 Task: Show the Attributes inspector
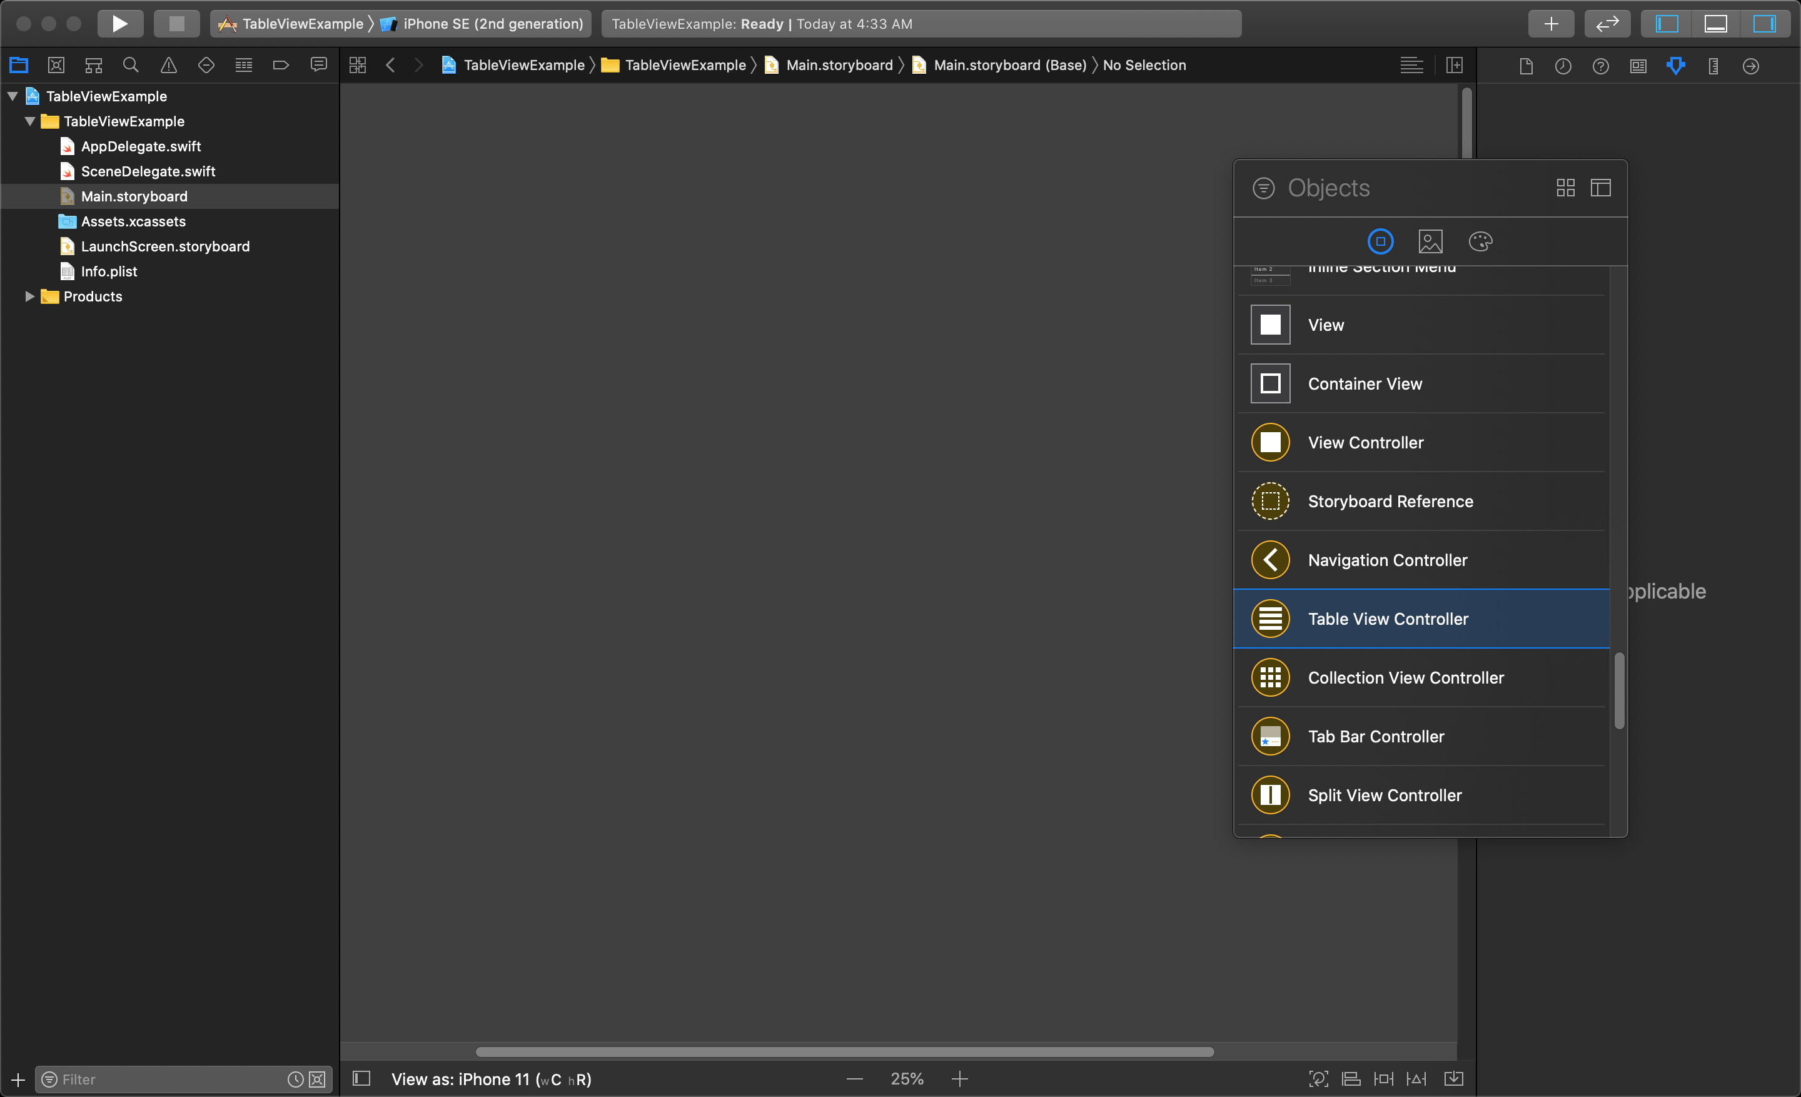[x=1676, y=66]
